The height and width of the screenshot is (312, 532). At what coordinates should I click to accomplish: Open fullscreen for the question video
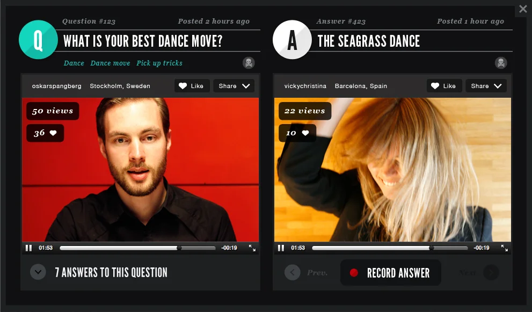(x=252, y=248)
